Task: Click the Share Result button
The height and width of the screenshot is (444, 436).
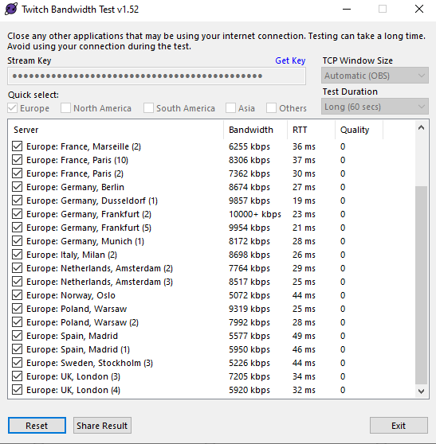Action: pos(102,426)
